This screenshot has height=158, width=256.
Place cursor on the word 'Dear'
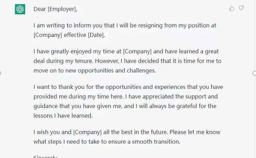[x=40, y=9]
